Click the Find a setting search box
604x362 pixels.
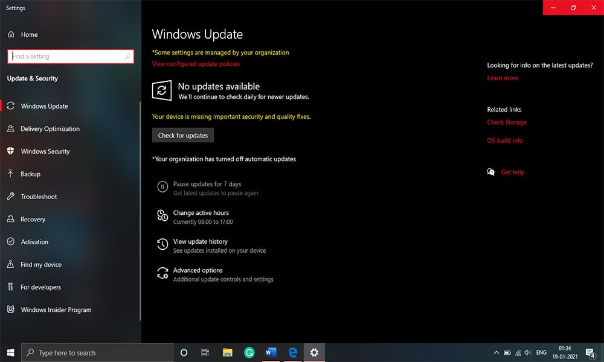coord(71,57)
